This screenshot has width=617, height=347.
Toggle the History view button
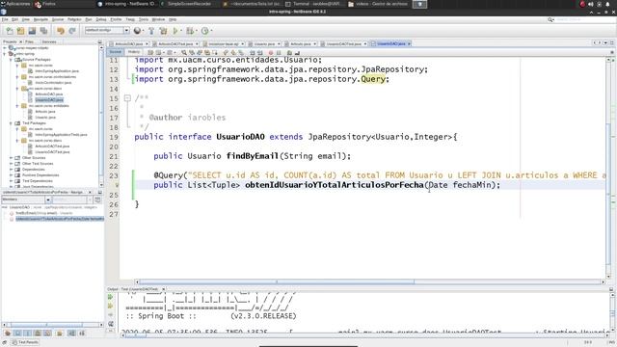pos(134,52)
